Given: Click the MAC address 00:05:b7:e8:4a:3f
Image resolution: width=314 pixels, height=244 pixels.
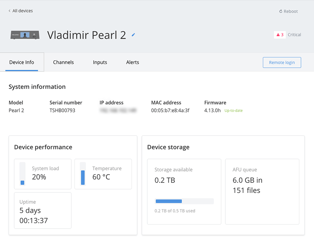Looking at the screenshot, I should pos(170,110).
